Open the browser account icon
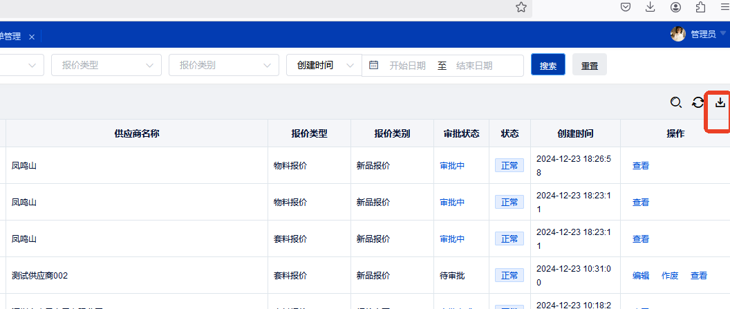Viewport: 730px width, 309px height. pos(675,7)
